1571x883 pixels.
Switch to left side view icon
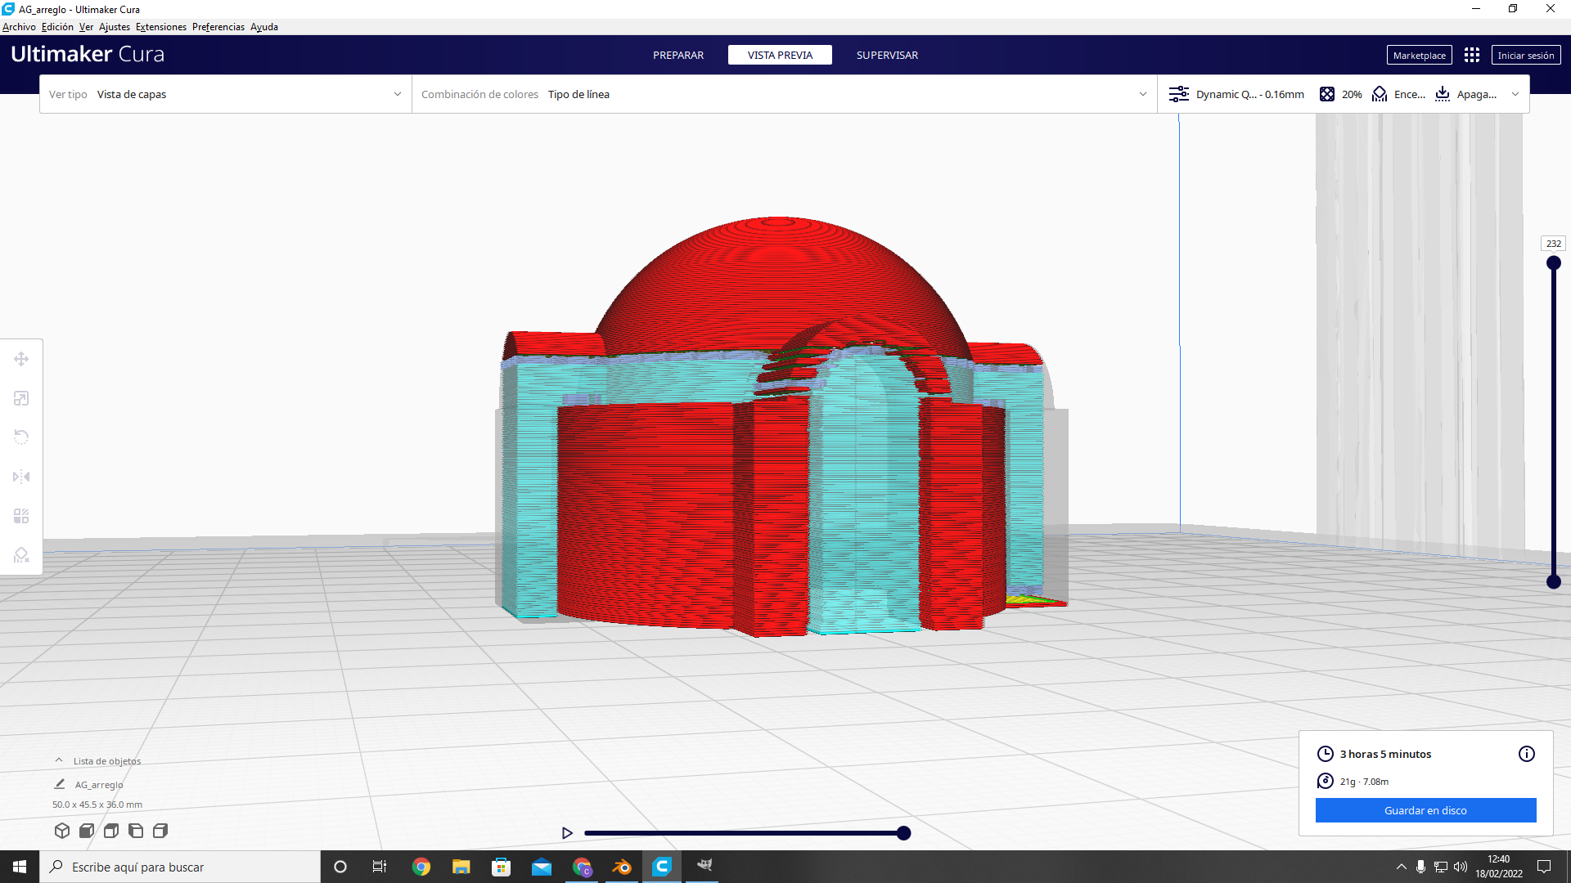(136, 831)
